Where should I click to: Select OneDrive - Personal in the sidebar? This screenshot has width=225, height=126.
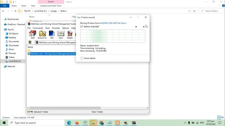14,24
